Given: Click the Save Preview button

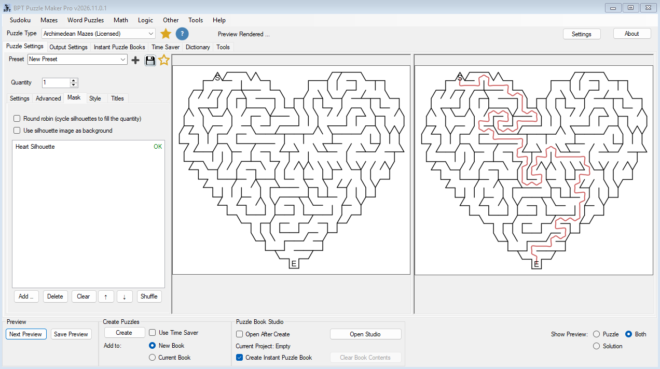Looking at the screenshot, I should 71,334.
